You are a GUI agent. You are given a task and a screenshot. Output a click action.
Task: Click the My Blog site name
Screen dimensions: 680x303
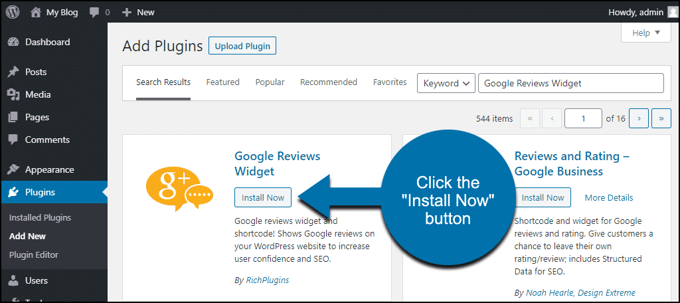click(62, 13)
